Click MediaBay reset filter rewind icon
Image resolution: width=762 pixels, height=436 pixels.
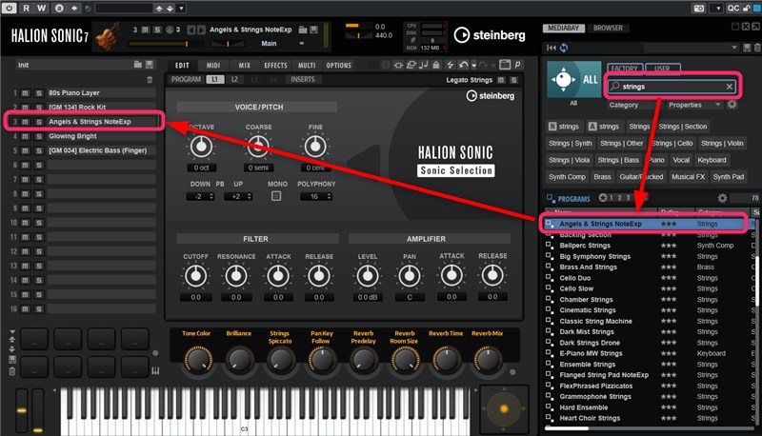[x=551, y=48]
